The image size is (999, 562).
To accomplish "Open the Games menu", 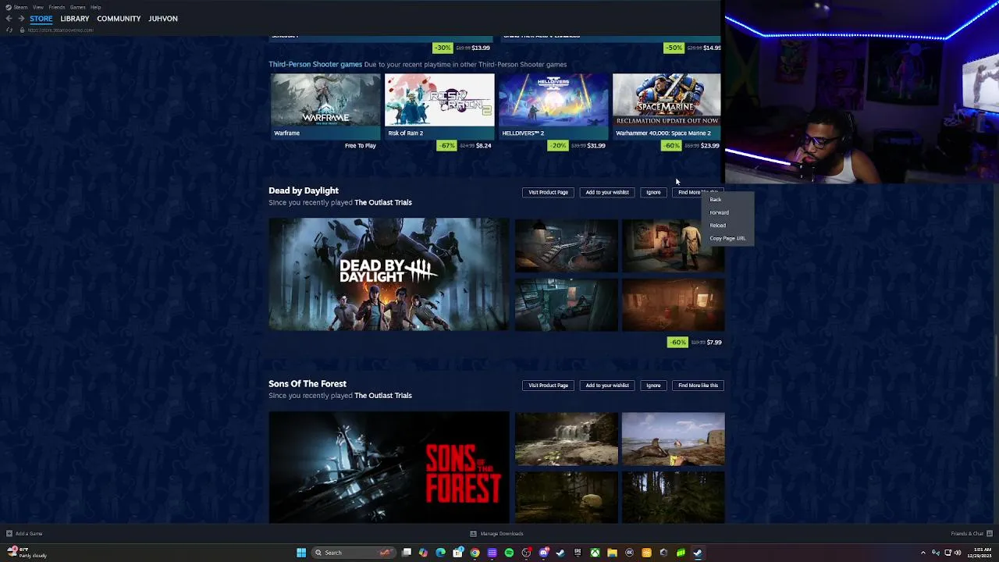I will (77, 7).
